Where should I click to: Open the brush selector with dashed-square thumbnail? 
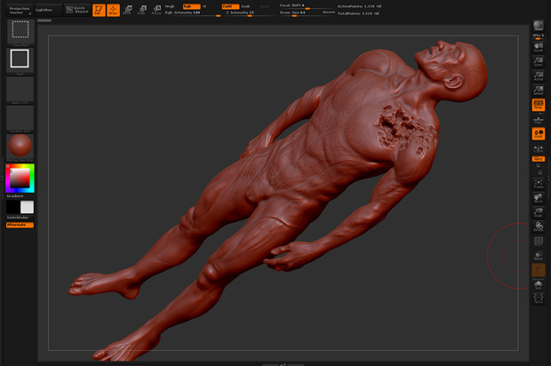pos(20,32)
